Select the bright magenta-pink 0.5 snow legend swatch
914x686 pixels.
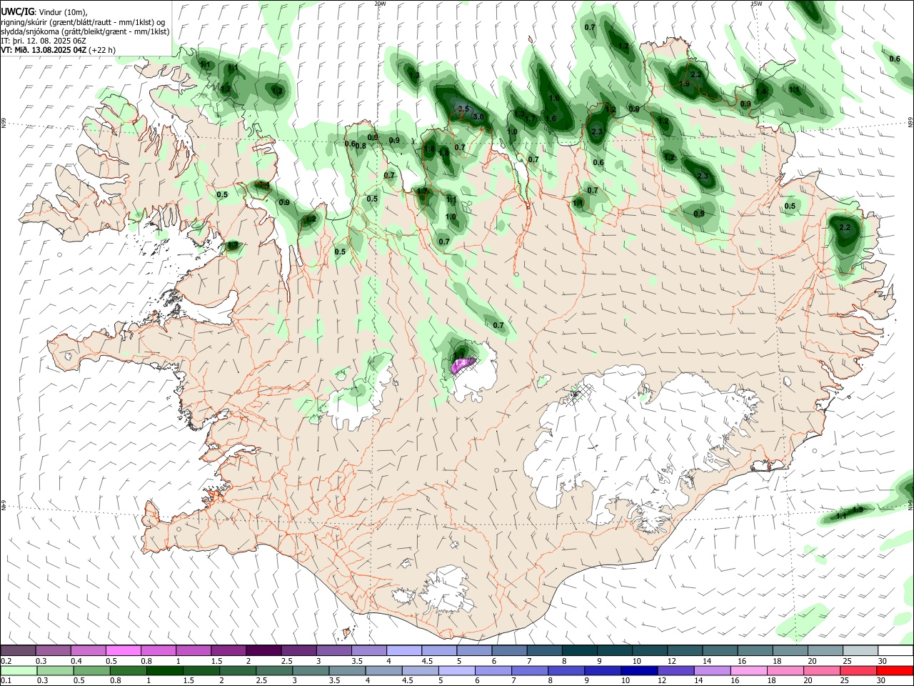pyautogui.click(x=123, y=651)
